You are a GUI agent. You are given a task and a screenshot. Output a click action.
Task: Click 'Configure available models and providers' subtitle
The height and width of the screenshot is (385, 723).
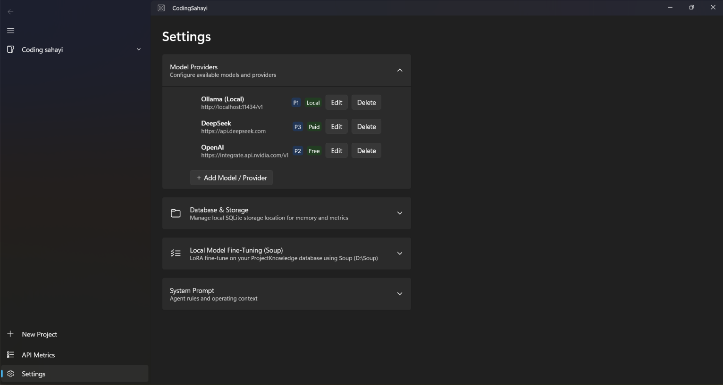click(223, 75)
